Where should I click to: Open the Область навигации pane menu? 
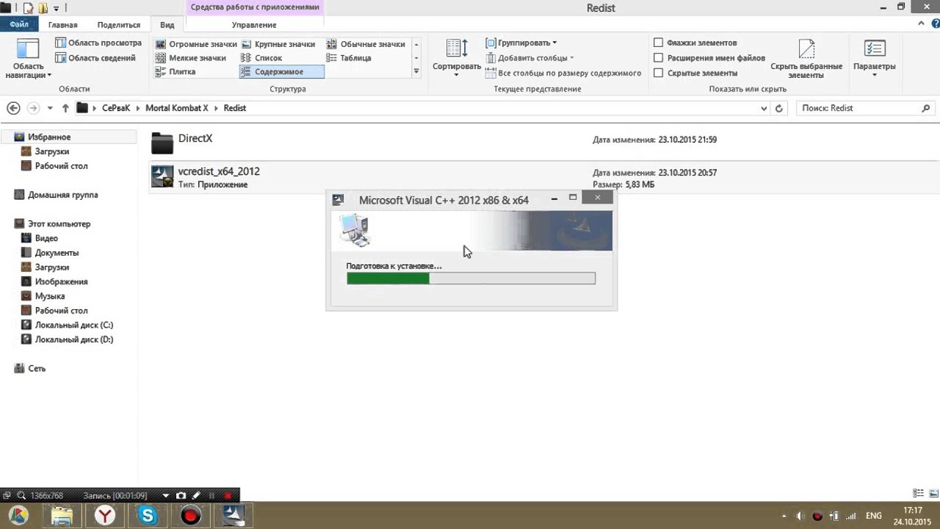click(x=28, y=59)
